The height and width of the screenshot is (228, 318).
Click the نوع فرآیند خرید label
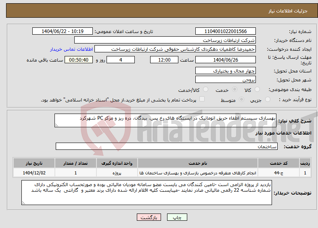pos(295,99)
